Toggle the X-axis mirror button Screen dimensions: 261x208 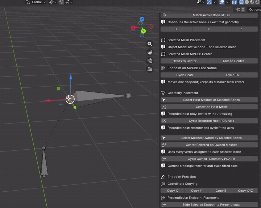[243, 10]
